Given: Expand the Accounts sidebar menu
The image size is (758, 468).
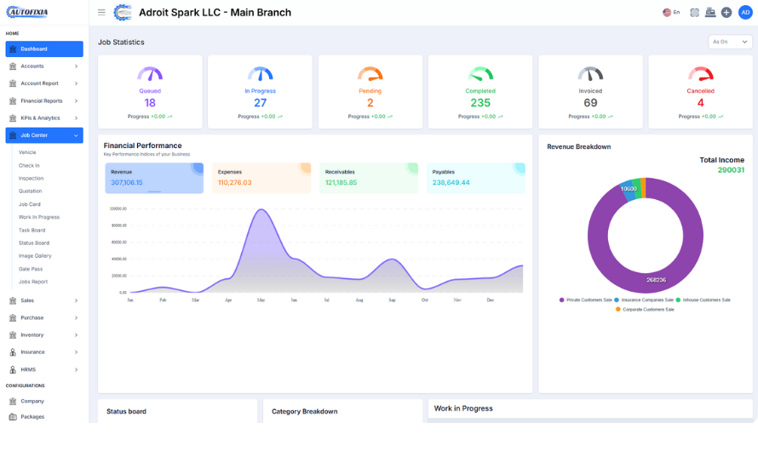Looking at the screenshot, I should point(44,66).
